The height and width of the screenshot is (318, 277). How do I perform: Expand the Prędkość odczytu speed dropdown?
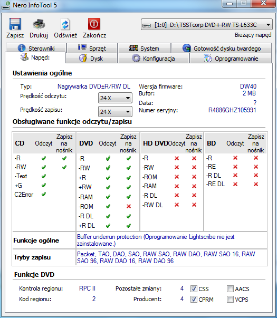click(115, 98)
